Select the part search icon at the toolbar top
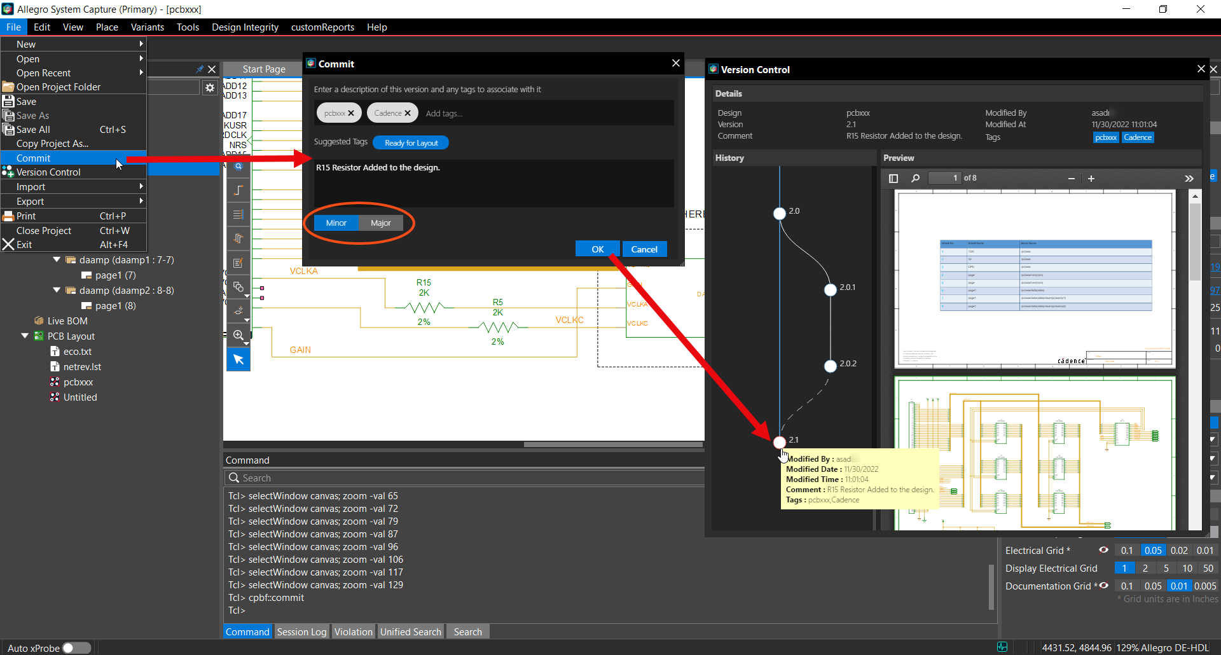This screenshot has height=655, width=1221. tap(238, 167)
